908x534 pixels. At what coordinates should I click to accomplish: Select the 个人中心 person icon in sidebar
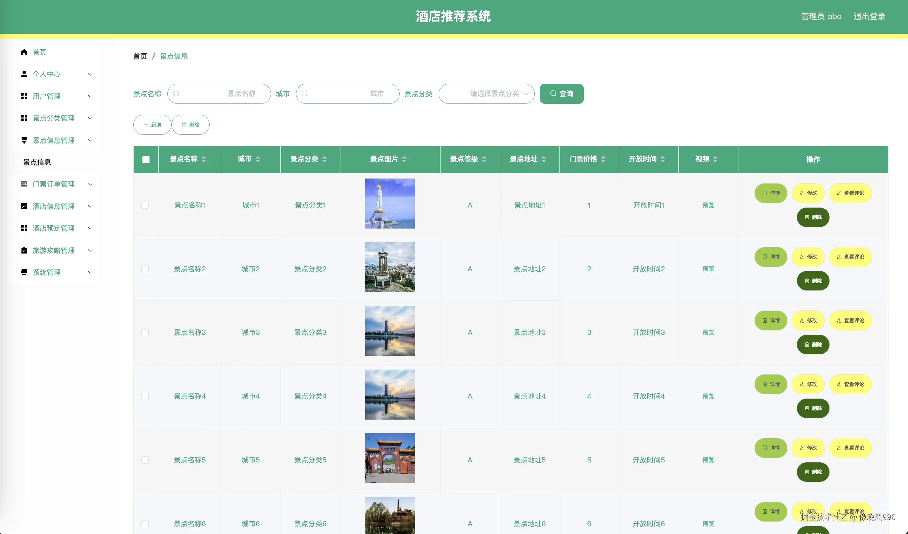point(24,74)
